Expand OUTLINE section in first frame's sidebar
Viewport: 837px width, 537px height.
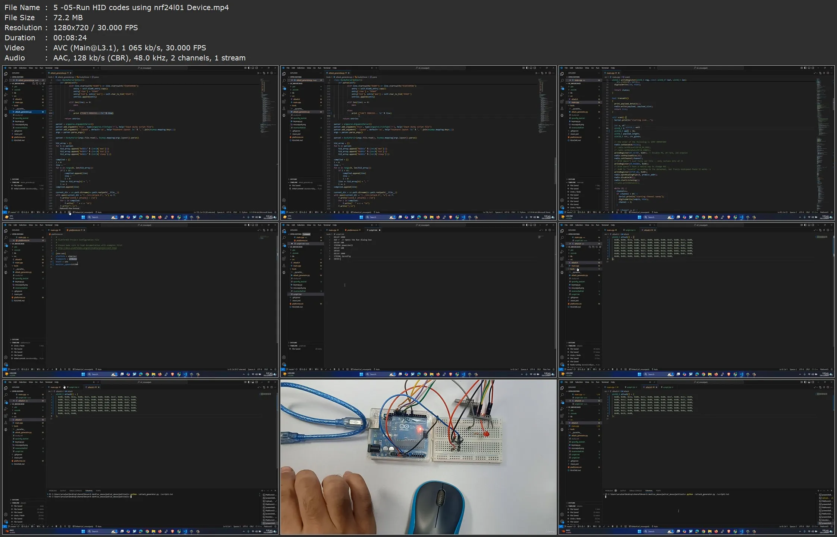pos(15,179)
